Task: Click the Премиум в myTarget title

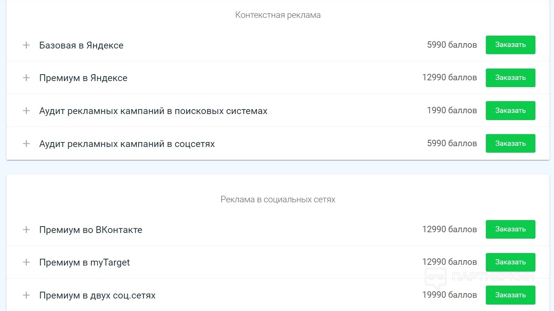Action: click(x=84, y=263)
